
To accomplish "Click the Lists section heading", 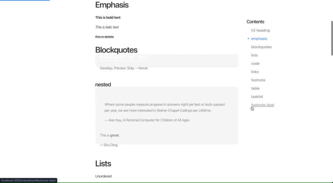I will click(103, 164).
